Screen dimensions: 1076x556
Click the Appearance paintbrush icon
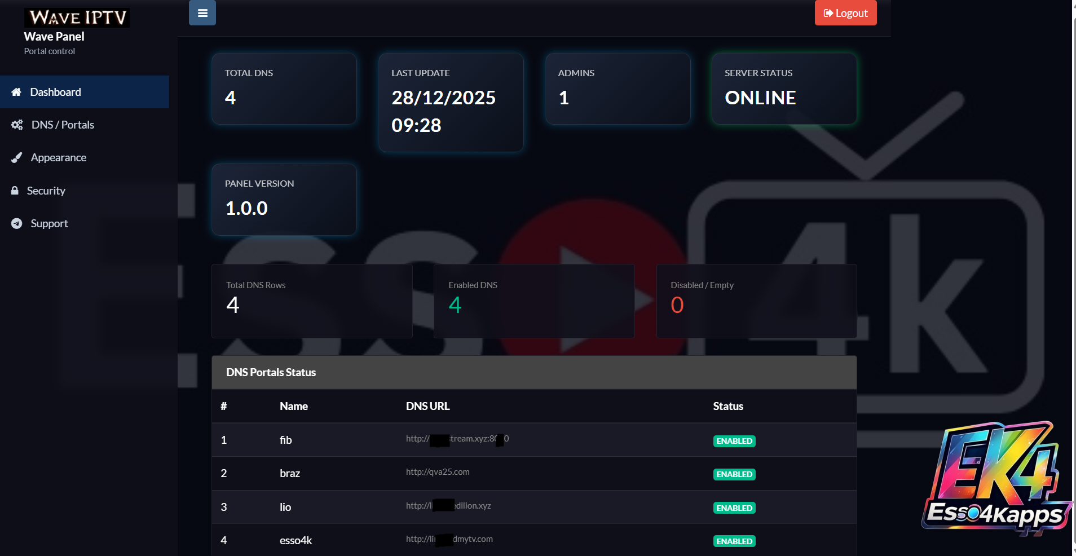coord(17,158)
